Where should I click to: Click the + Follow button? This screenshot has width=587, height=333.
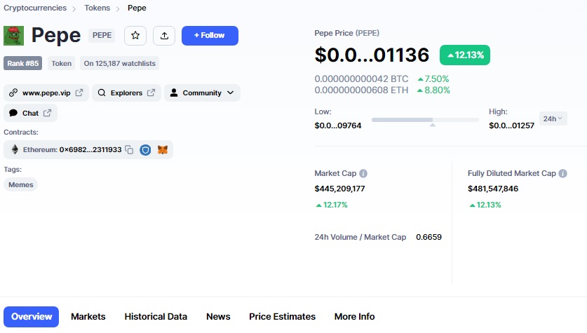[210, 36]
